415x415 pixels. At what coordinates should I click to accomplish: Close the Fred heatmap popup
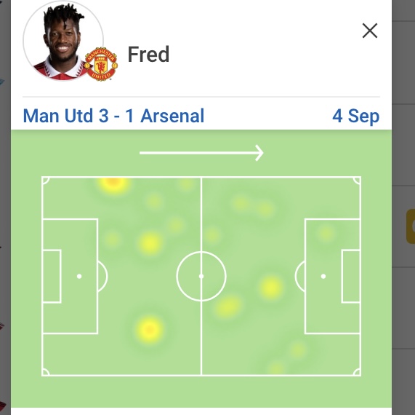369,31
